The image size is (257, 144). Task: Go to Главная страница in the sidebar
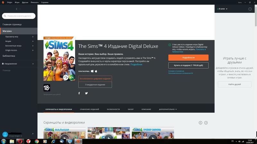click(12, 25)
